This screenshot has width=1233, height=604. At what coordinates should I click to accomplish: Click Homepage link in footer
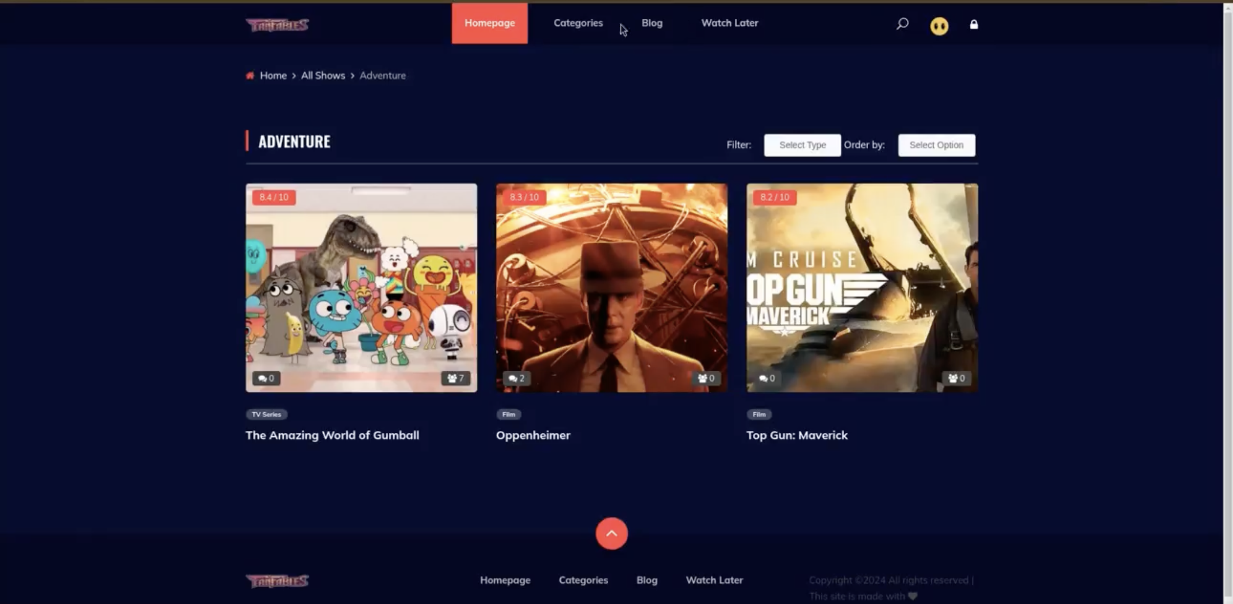click(x=505, y=580)
